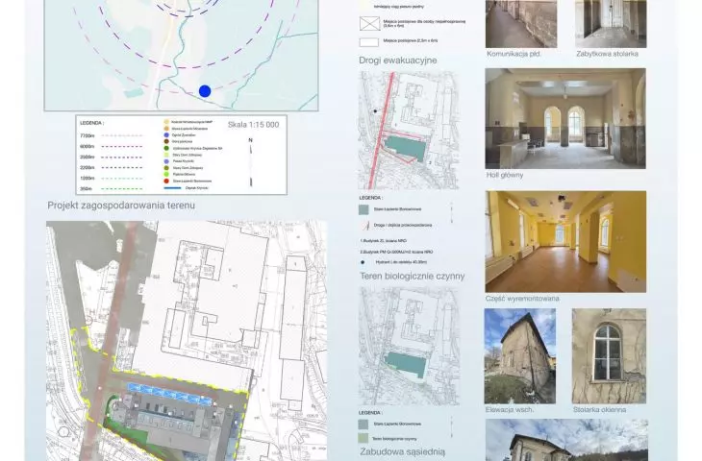Open the Komunikacja płd. corridor photo
Image resolution: width=702 pixels, height=461 pixels.
coord(521,24)
